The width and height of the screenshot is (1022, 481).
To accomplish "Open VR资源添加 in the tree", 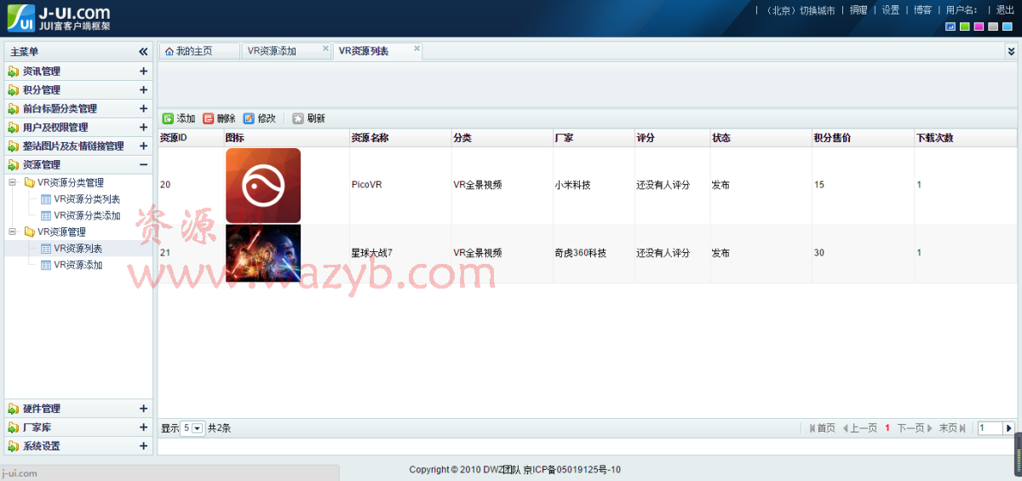I will pyautogui.click(x=78, y=265).
